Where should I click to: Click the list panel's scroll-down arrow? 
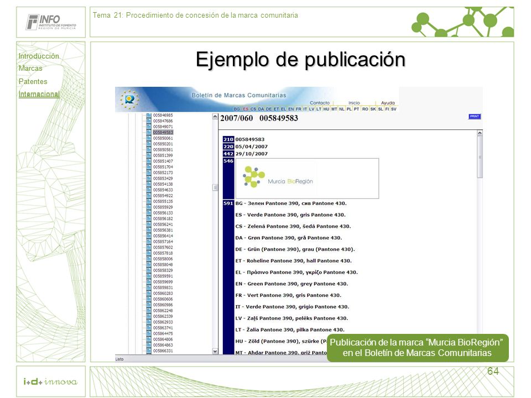215,352
